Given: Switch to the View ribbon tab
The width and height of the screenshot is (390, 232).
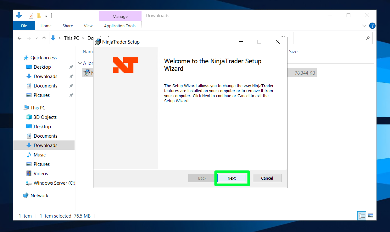Looking at the screenshot, I should click(x=88, y=26).
